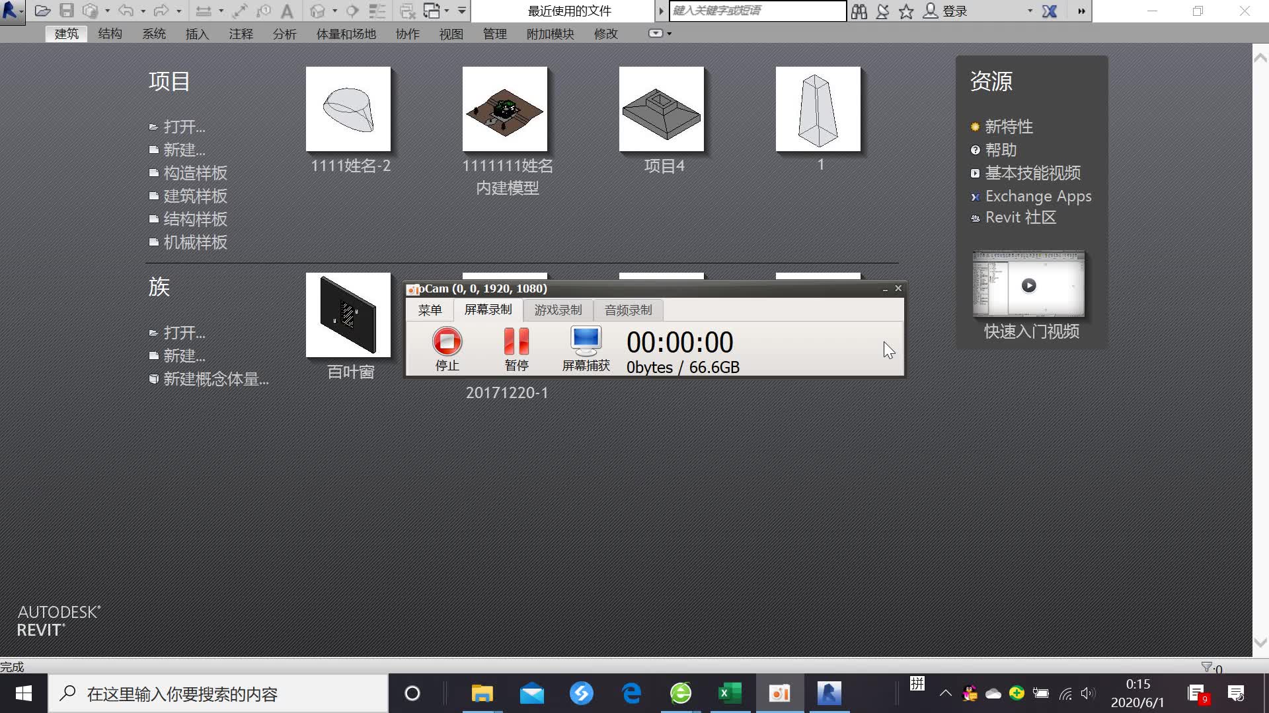
Task: Click the binoculars search icon
Action: pyautogui.click(x=859, y=11)
